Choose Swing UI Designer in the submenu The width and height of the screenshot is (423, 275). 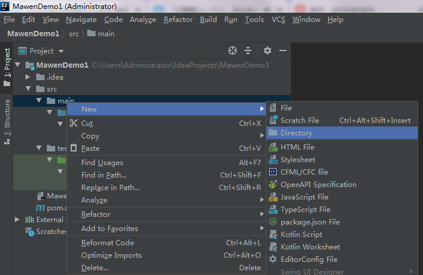[x=342, y=271]
